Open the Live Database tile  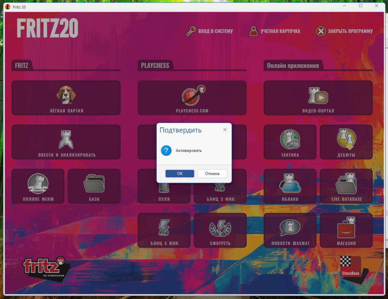pyautogui.click(x=346, y=186)
